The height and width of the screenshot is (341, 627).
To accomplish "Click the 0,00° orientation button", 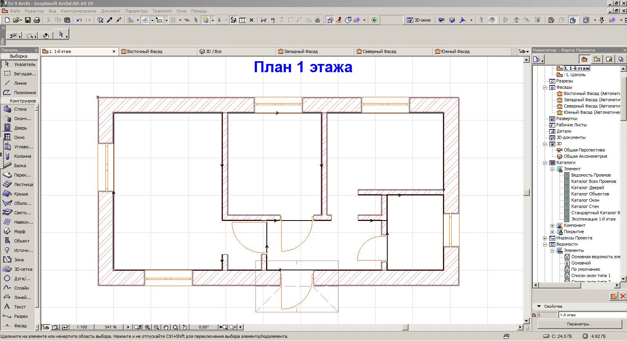I will coord(204,327).
